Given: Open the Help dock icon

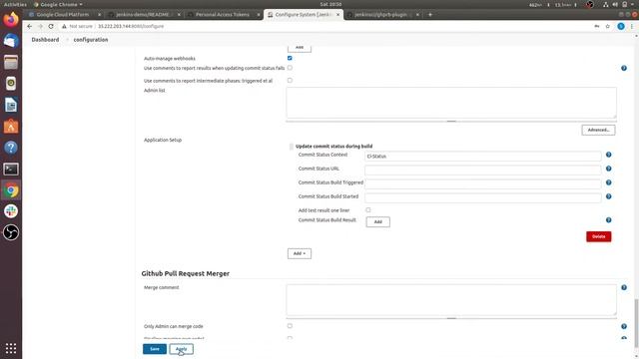Looking at the screenshot, I should (x=11, y=148).
